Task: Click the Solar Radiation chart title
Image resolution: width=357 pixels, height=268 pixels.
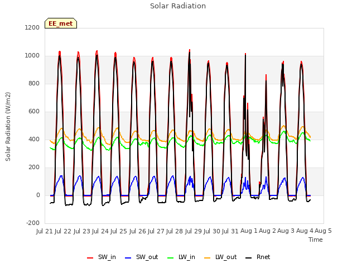Action: point(178,6)
